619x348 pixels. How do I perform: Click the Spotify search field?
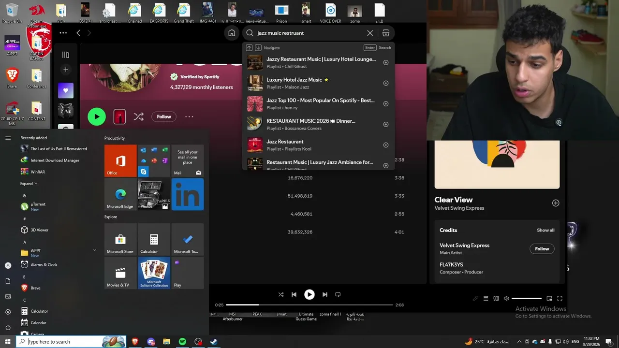(x=309, y=33)
